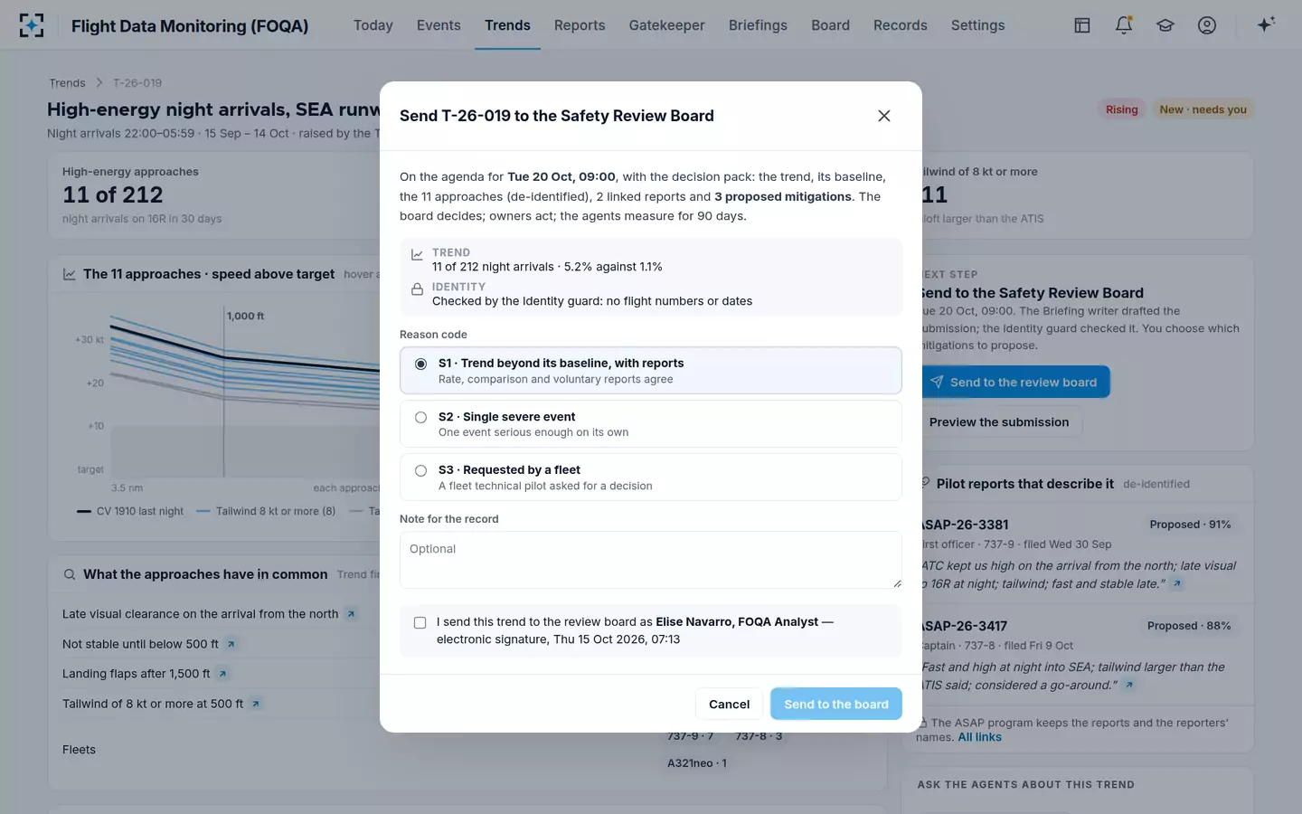Switch to the Gatekeeper tab
The width and height of the screenshot is (1302, 814).
pyautogui.click(x=667, y=25)
